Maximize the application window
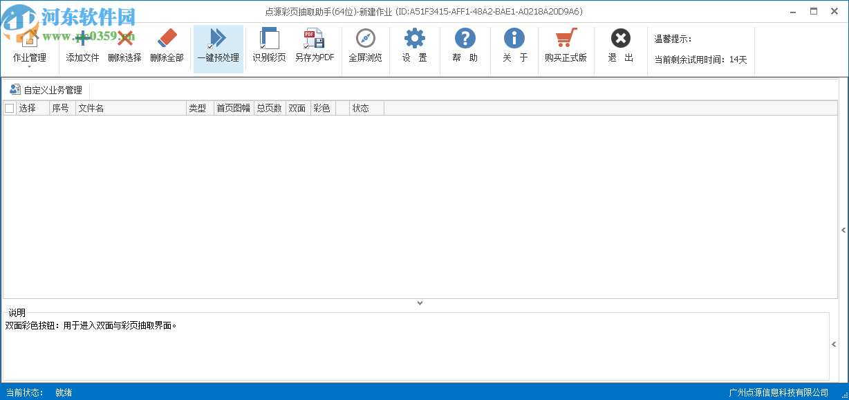The height and width of the screenshot is (400, 849). (814, 11)
